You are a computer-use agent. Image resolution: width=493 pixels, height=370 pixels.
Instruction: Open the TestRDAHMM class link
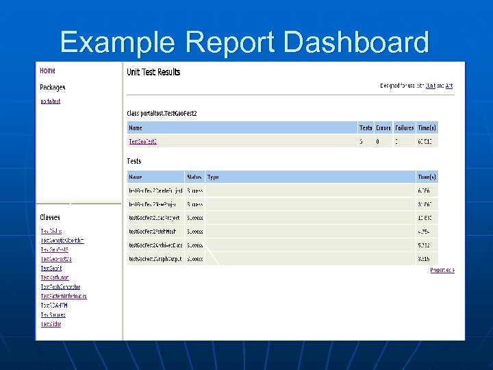point(54,306)
